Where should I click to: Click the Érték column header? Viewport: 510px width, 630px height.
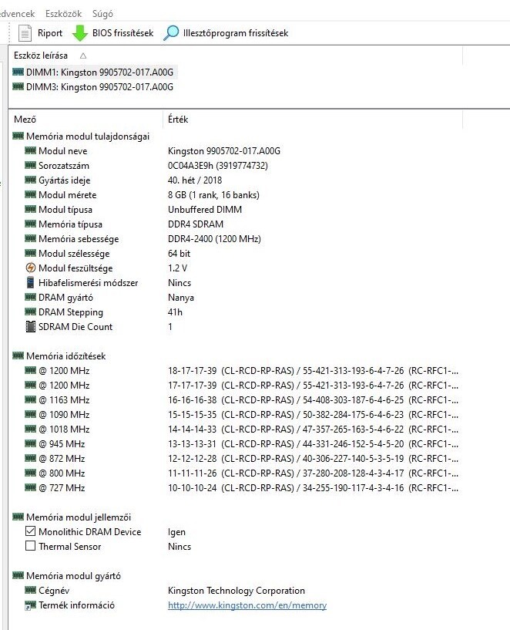[178, 120]
